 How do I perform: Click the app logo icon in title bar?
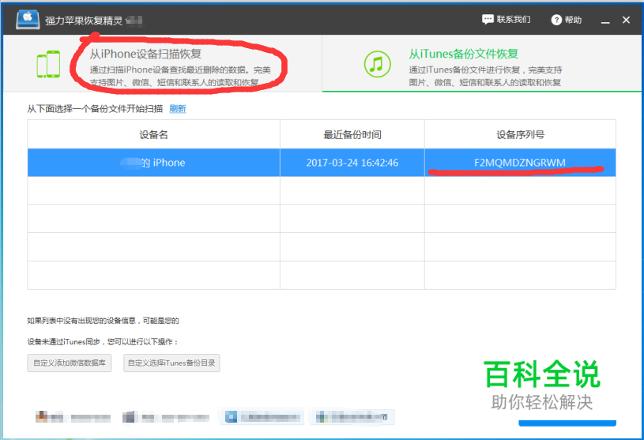(28, 19)
